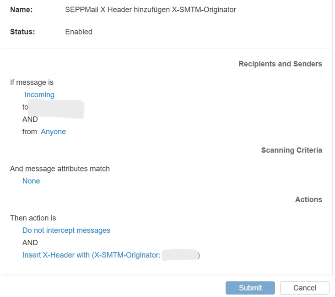Click the 'from' label before Anyone

(30, 132)
